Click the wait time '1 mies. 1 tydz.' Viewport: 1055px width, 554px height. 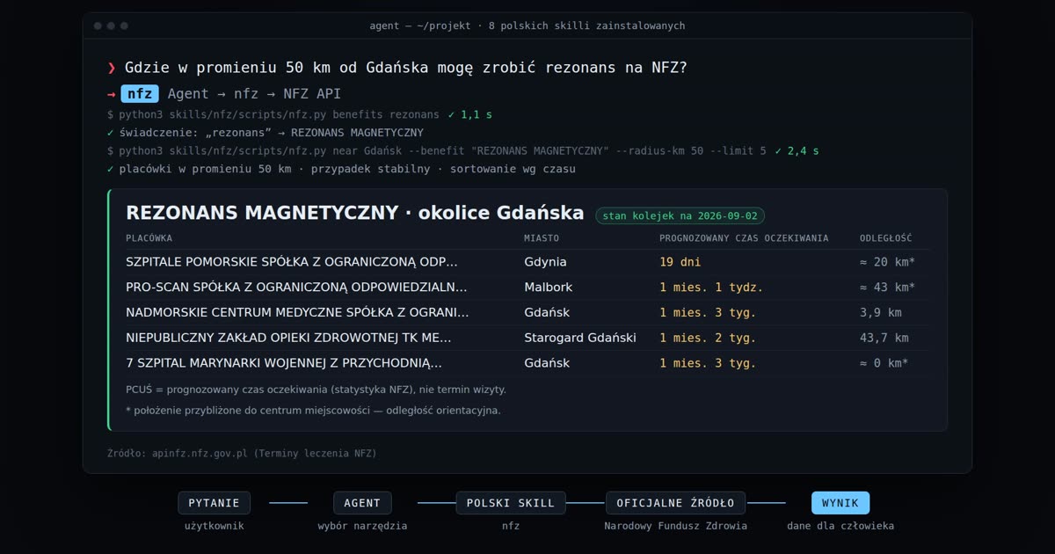[x=711, y=288]
